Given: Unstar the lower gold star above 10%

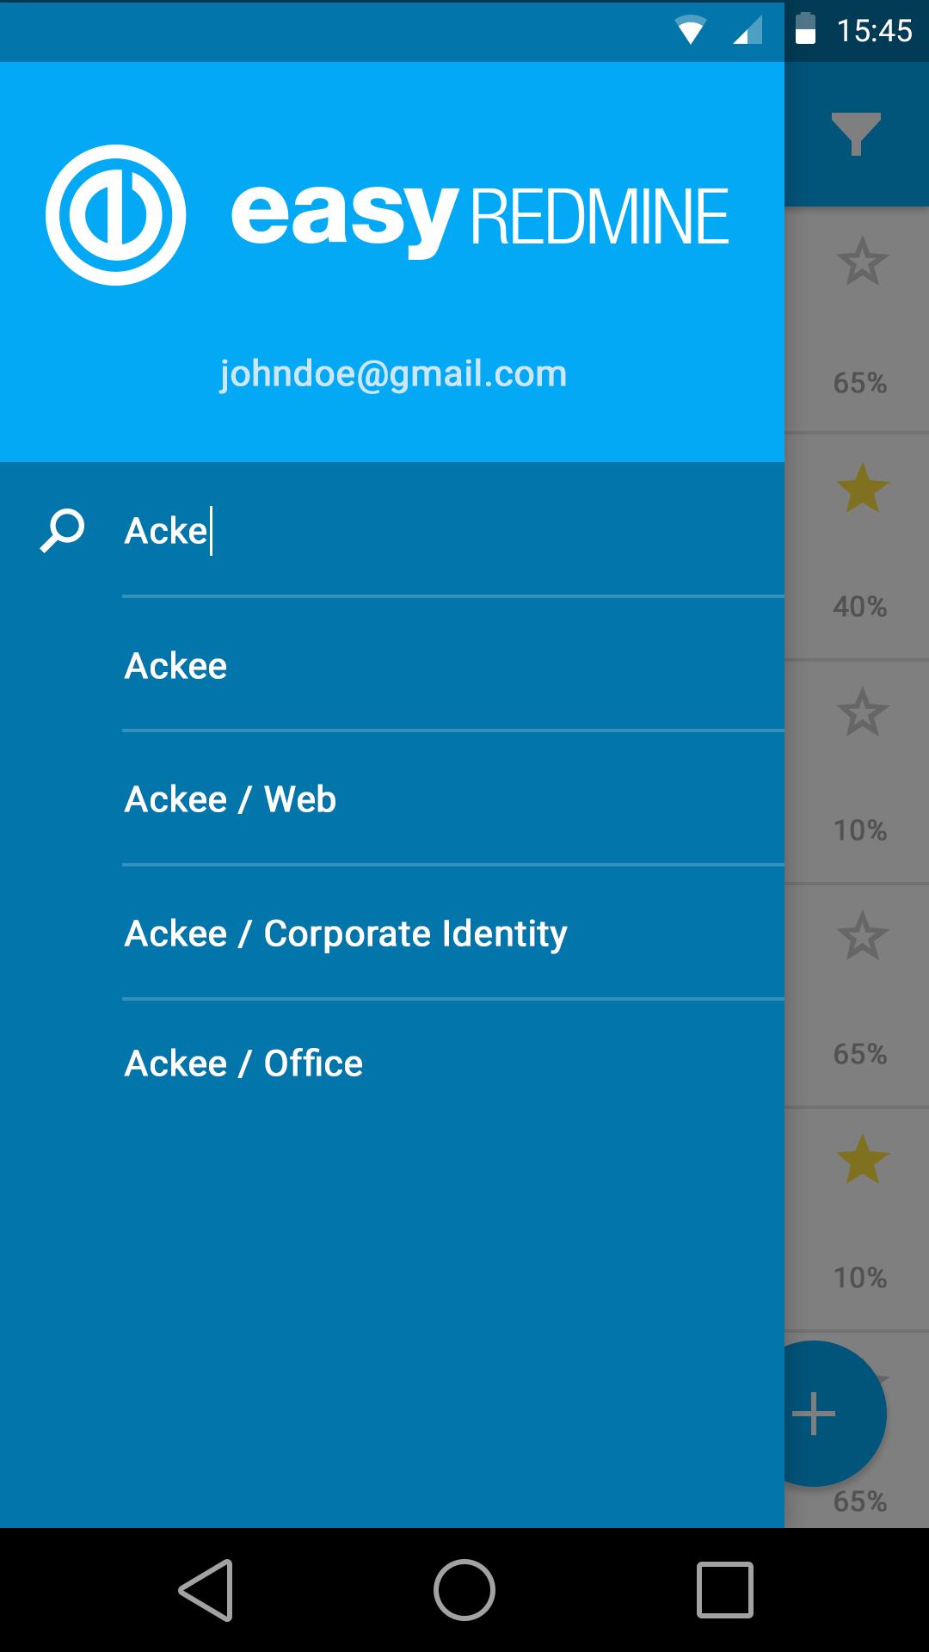Looking at the screenshot, I should click(861, 1159).
